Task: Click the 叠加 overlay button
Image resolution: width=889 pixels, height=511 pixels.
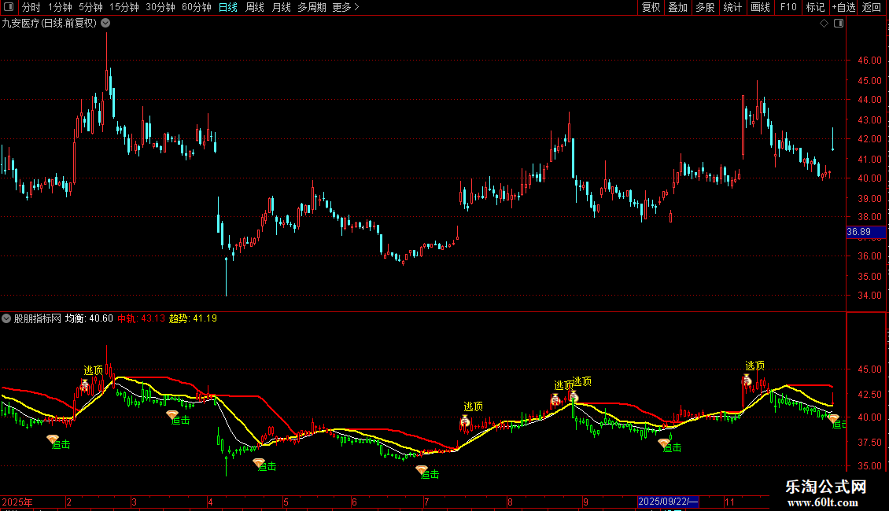Action: point(678,7)
